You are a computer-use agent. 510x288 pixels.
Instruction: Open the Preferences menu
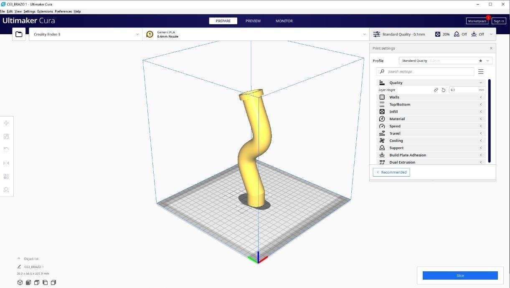point(63,11)
